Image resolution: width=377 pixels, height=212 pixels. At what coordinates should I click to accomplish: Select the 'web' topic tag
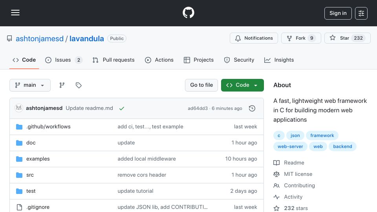pos(318,146)
